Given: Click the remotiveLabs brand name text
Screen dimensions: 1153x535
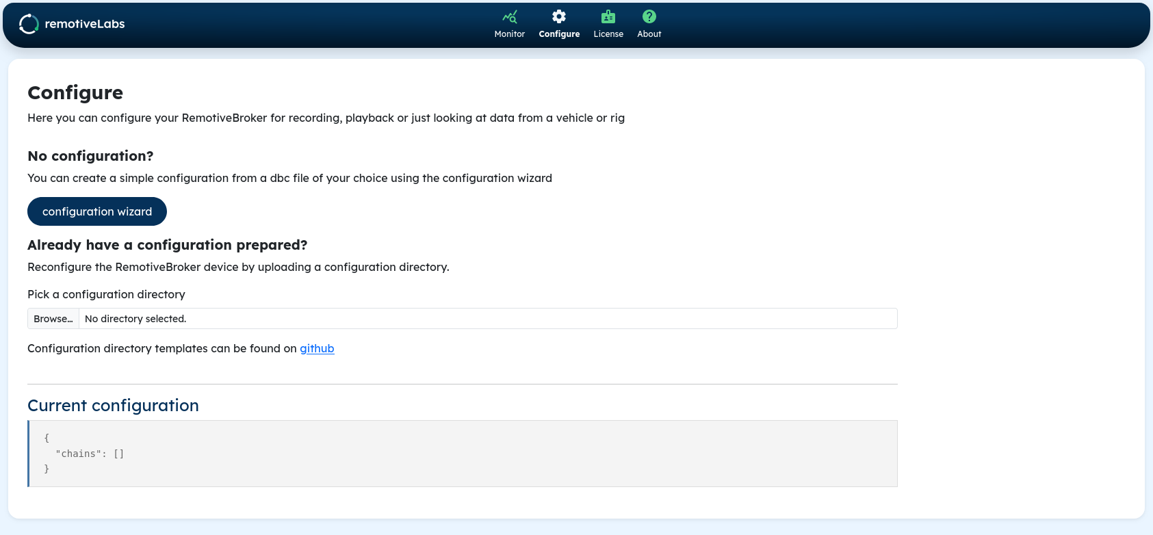Looking at the screenshot, I should click(85, 24).
